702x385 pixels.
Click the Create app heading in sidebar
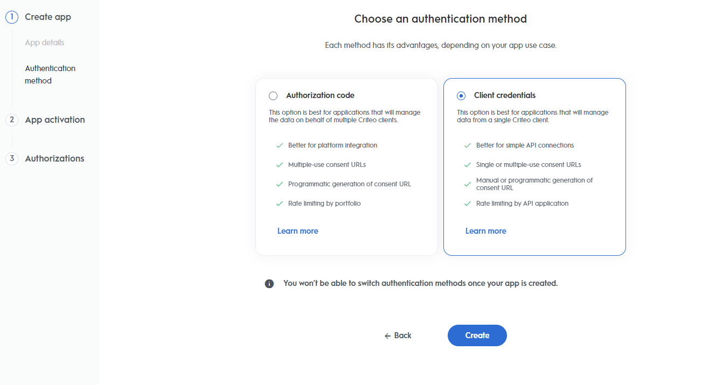tap(48, 17)
